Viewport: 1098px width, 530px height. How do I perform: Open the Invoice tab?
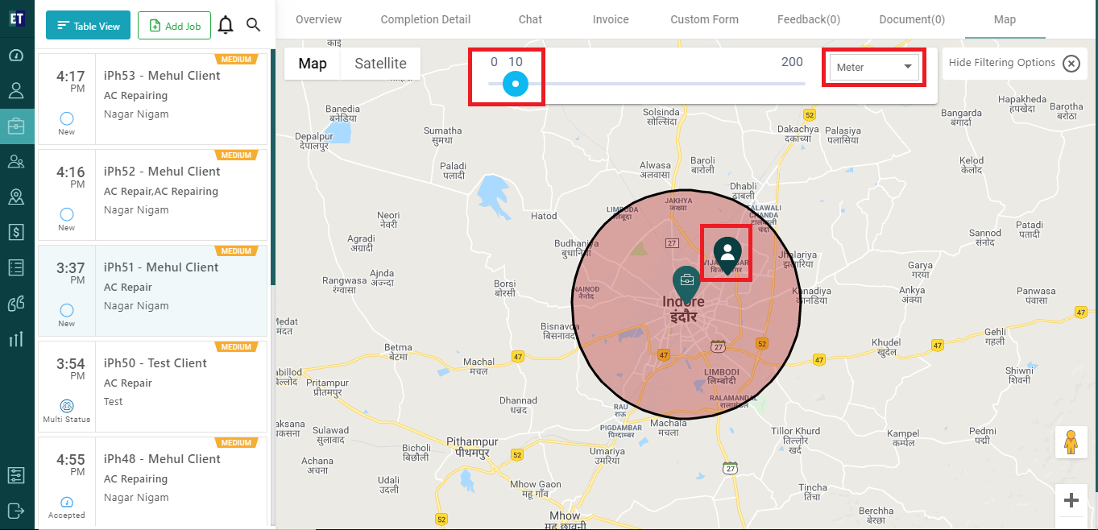point(611,19)
